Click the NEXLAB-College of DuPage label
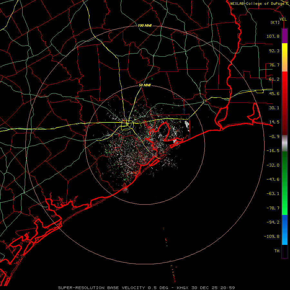 click(257, 4)
